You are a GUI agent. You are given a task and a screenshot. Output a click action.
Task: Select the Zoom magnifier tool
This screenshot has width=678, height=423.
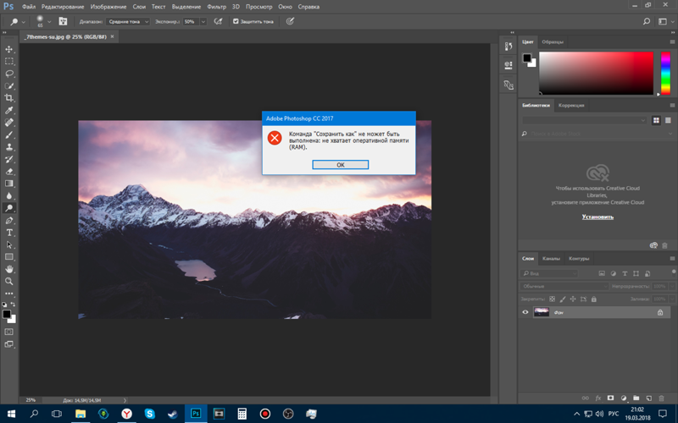pyautogui.click(x=9, y=281)
